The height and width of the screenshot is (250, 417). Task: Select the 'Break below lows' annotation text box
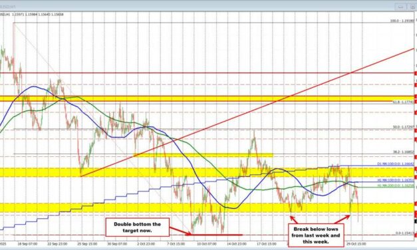pyautogui.click(x=316, y=235)
